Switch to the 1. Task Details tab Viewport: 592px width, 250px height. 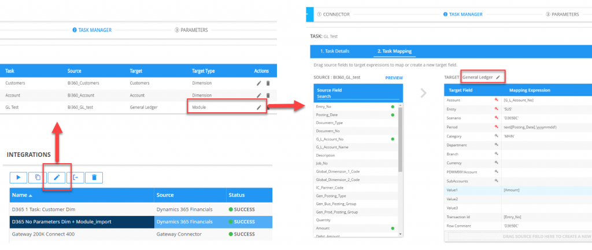[335, 51]
